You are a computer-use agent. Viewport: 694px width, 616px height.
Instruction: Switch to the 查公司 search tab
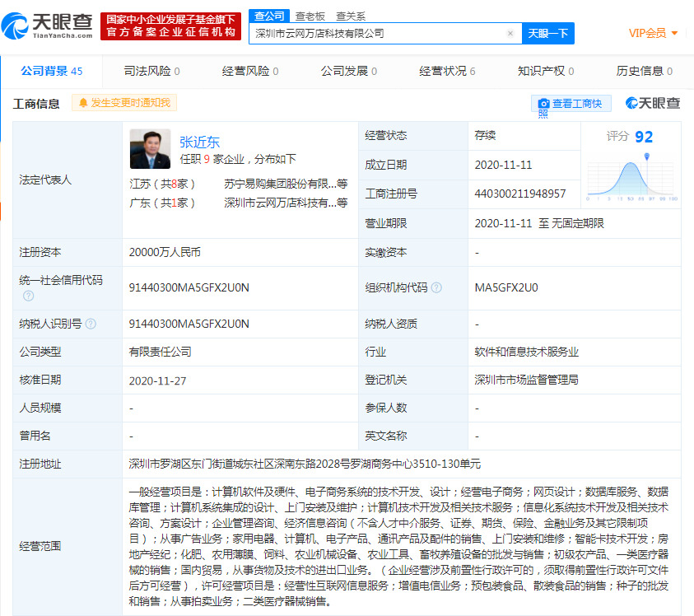pos(269,16)
